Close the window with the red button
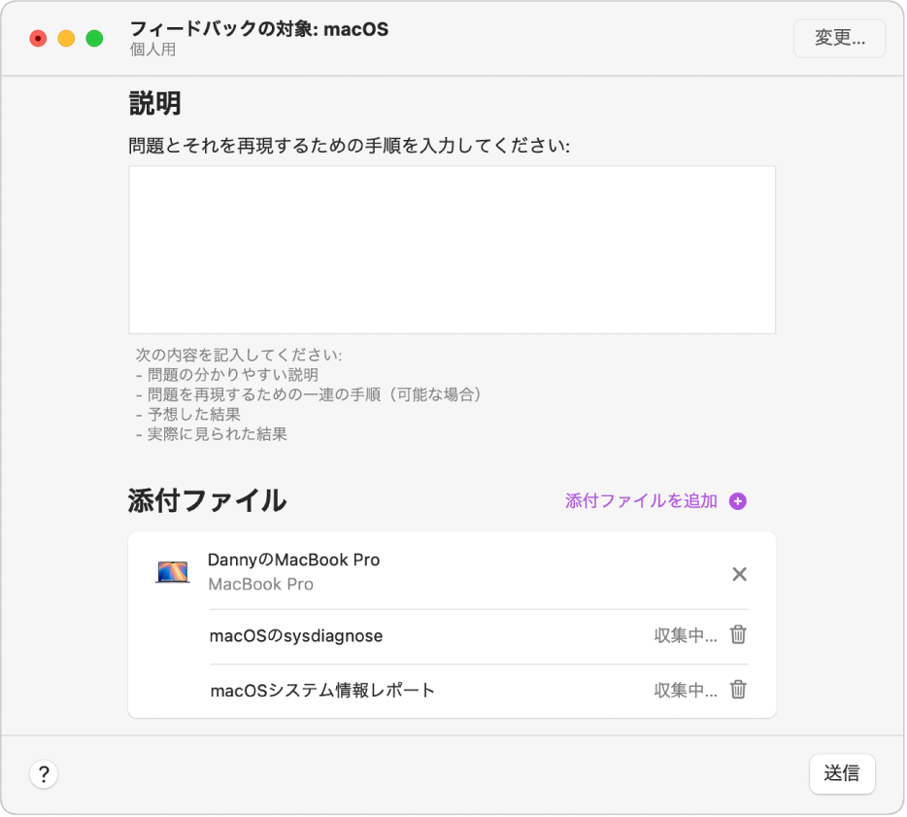Image resolution: width=907 pixels, height=817 pixels. pyautogui.click(x=38, y=39)
